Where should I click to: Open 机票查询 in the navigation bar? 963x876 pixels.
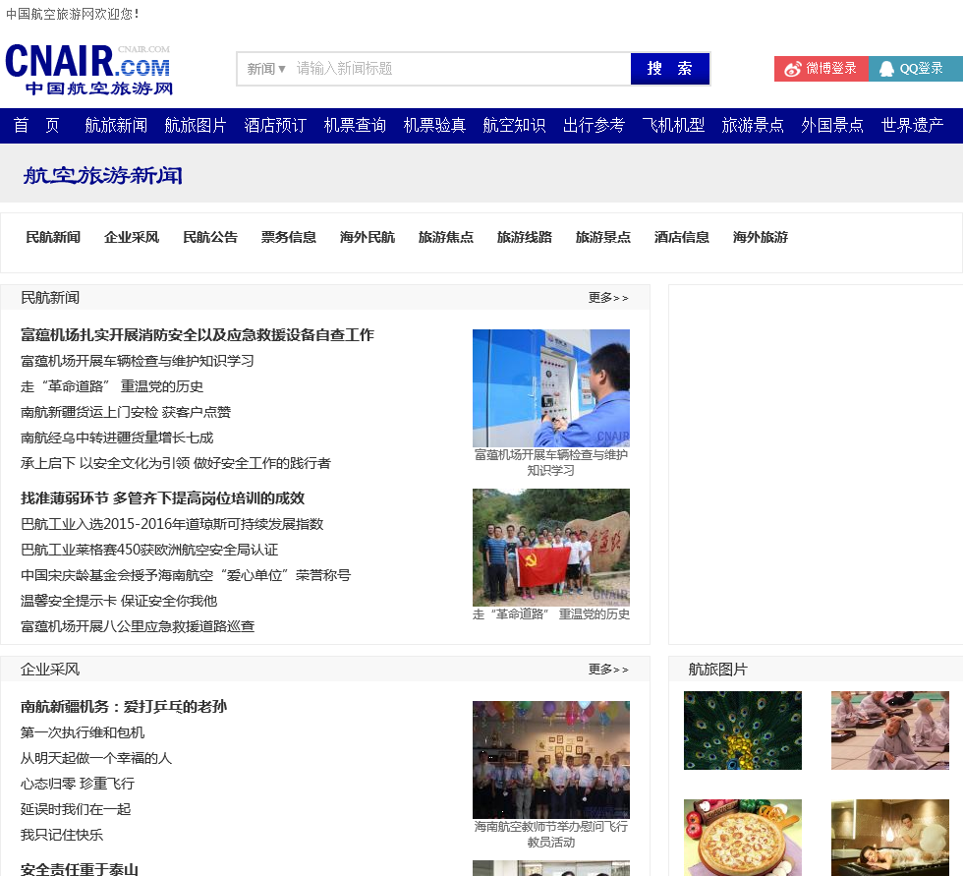coord(355,125)
